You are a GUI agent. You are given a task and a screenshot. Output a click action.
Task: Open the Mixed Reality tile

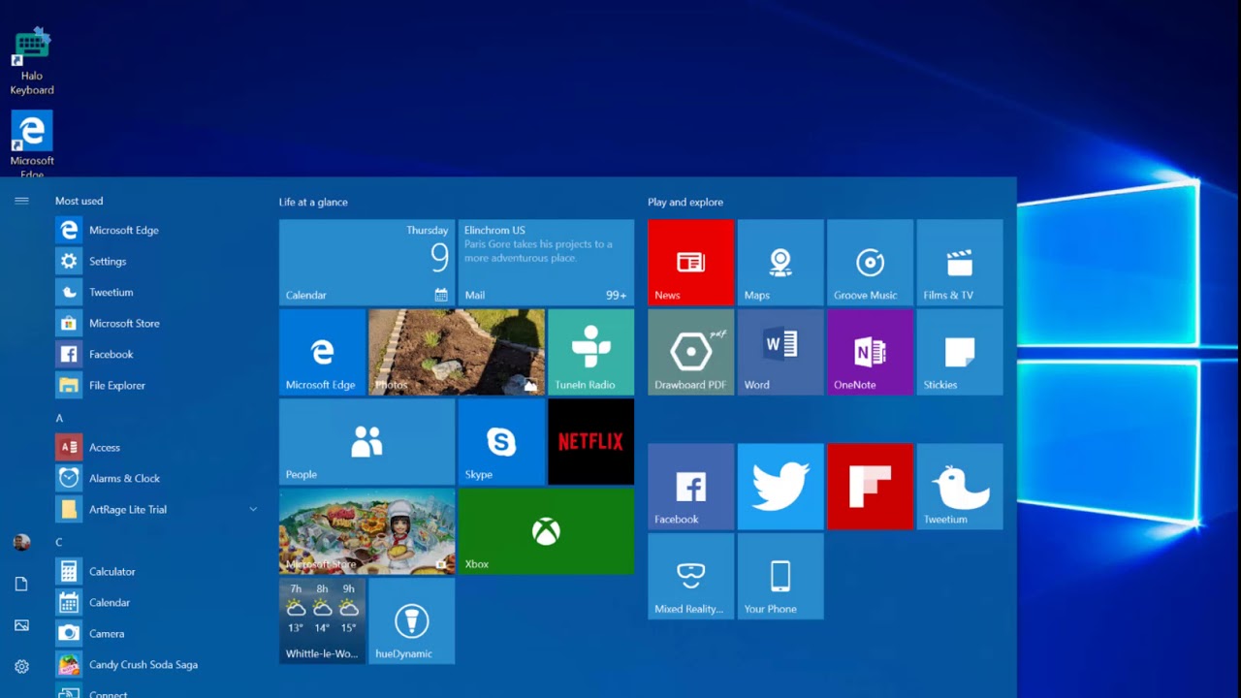click(x=690, y=576)
